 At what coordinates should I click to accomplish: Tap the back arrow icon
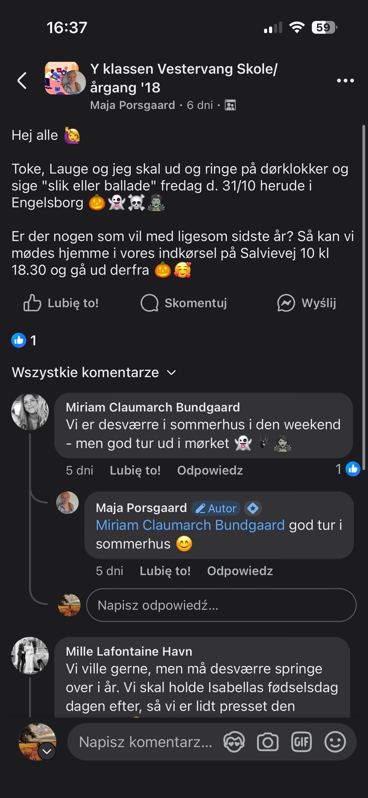tap(22, 81)
